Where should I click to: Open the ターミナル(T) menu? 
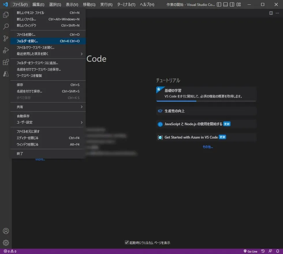[126, 5]
